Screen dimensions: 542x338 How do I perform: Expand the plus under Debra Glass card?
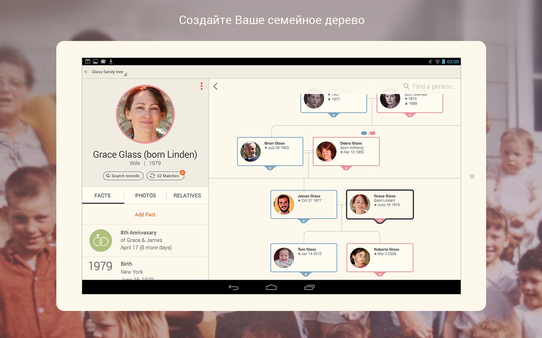[346, 168]
